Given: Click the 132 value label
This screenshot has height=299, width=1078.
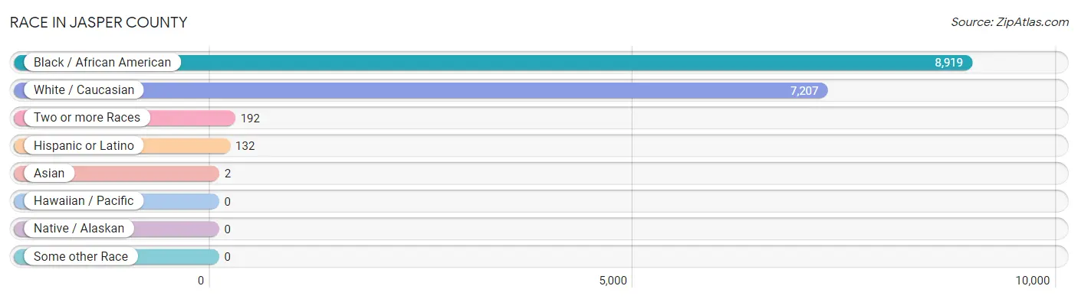Looking at the screenshot, I should coord(245,146).
